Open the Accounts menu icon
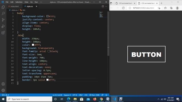 point(3,84)
